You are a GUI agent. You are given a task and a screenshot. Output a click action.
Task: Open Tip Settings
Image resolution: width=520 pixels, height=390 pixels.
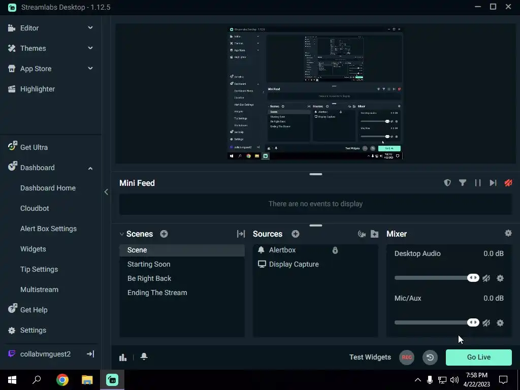click(39, 269)
